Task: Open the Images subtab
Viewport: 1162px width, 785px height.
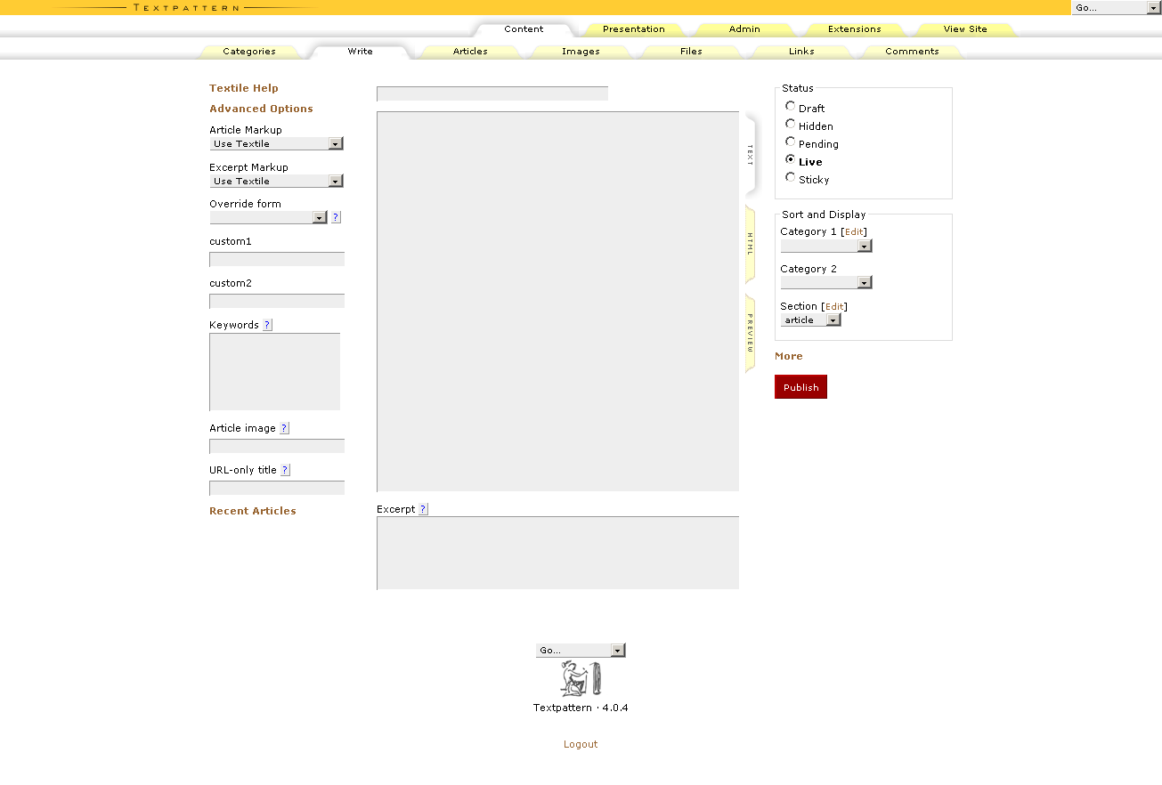Action: coord(581,52)
